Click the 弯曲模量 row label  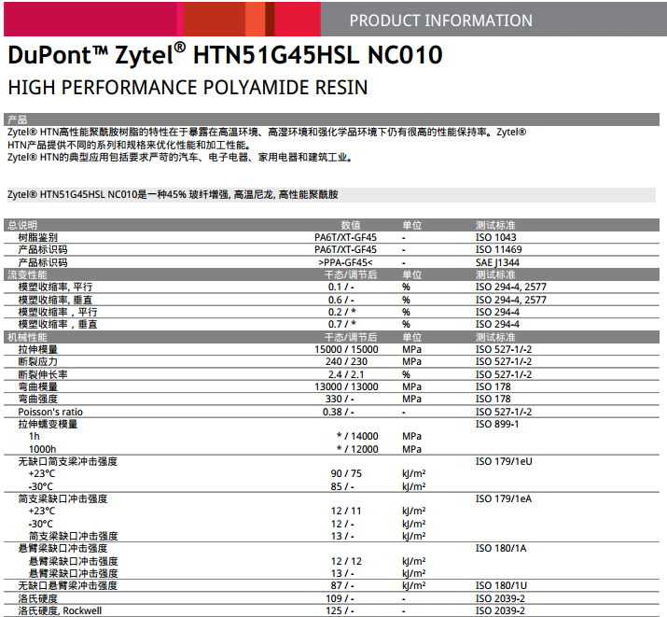[37, 386]
